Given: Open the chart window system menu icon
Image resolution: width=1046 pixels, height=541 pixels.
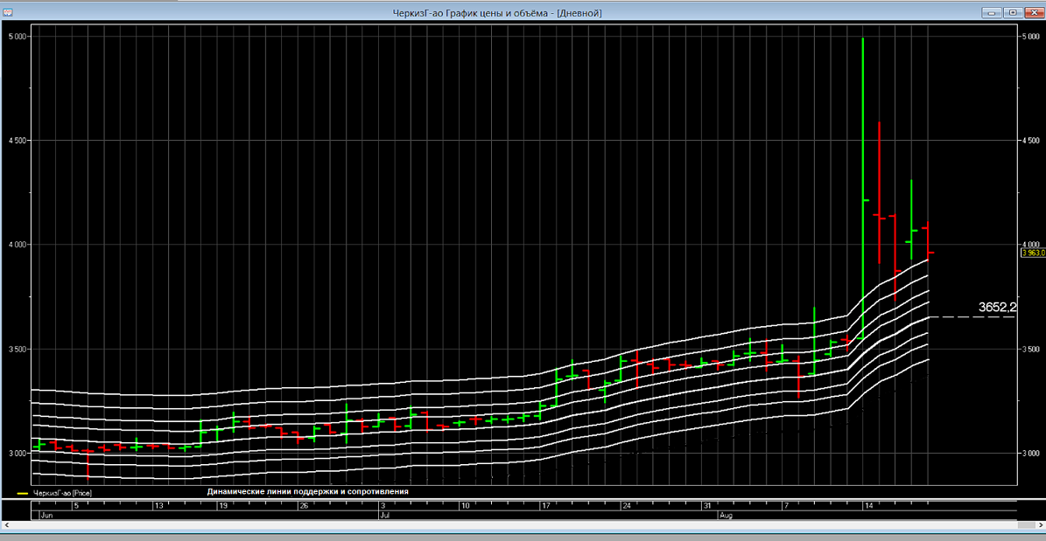Looking at the screenshot, I should [x=7, y=12].
